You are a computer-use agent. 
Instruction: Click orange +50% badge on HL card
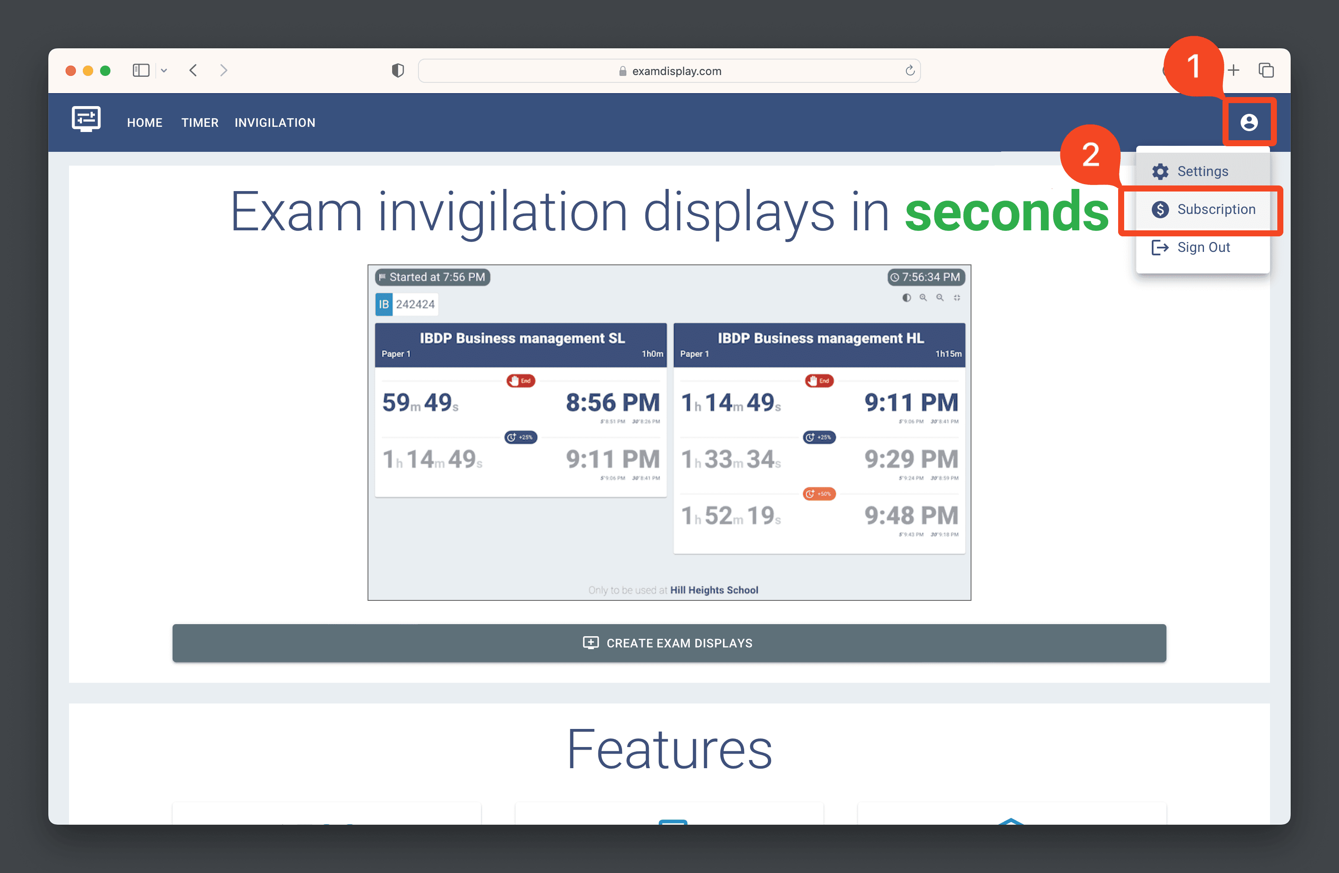[x=819, y=494]
